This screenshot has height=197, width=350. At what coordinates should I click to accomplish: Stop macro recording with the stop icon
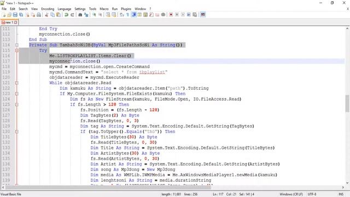click(177, 15)
